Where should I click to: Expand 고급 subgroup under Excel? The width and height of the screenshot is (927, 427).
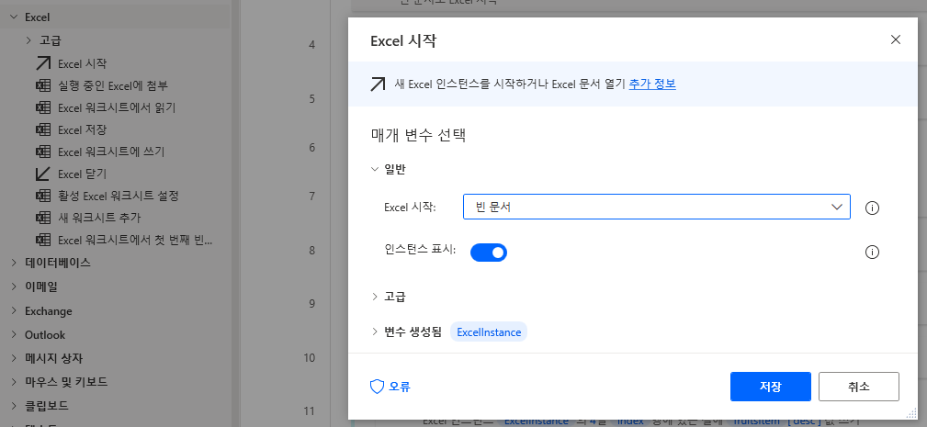pos(28,40)
